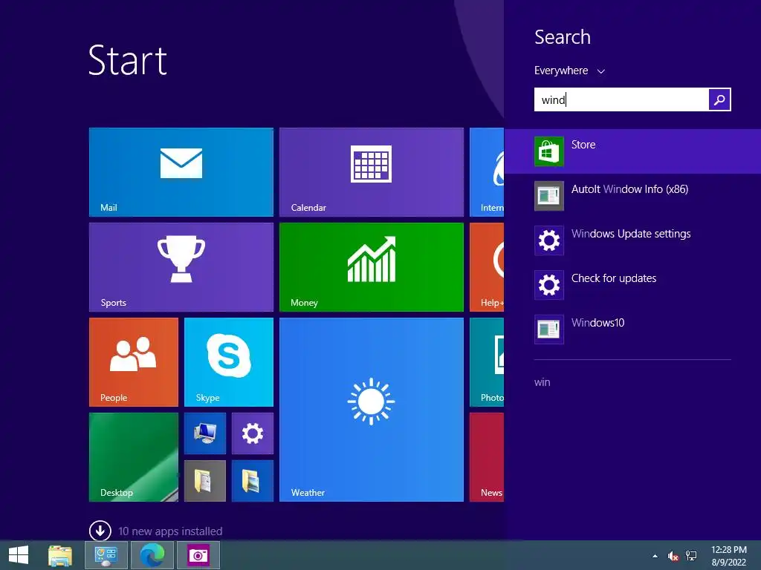Viewport: 761px width, 570px height.
Task: Select the Store search result
Action: pyautogui.click(x=632, y=151)
